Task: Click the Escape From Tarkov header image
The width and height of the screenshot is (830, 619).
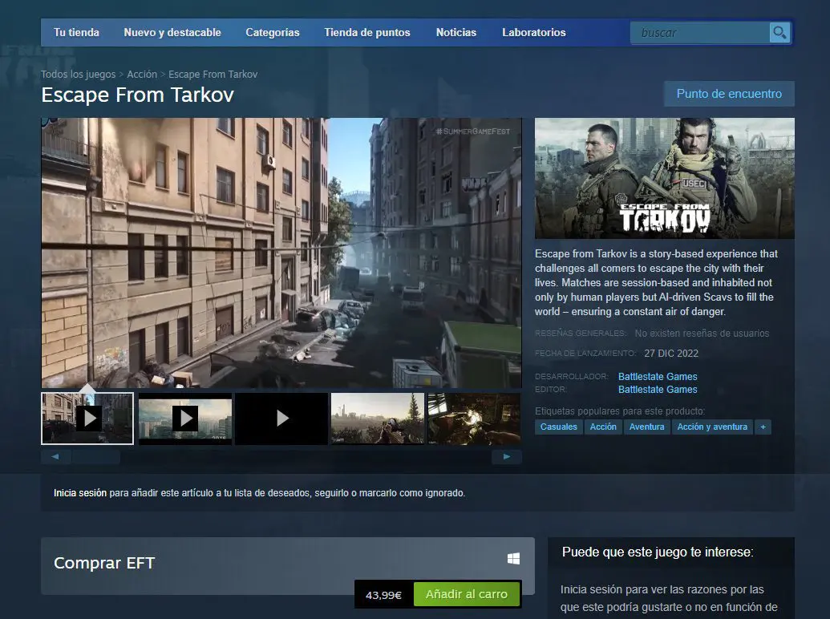Action: 664,178
